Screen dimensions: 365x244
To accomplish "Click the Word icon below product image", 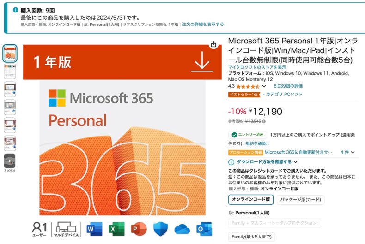I will (x=94, y=229).
